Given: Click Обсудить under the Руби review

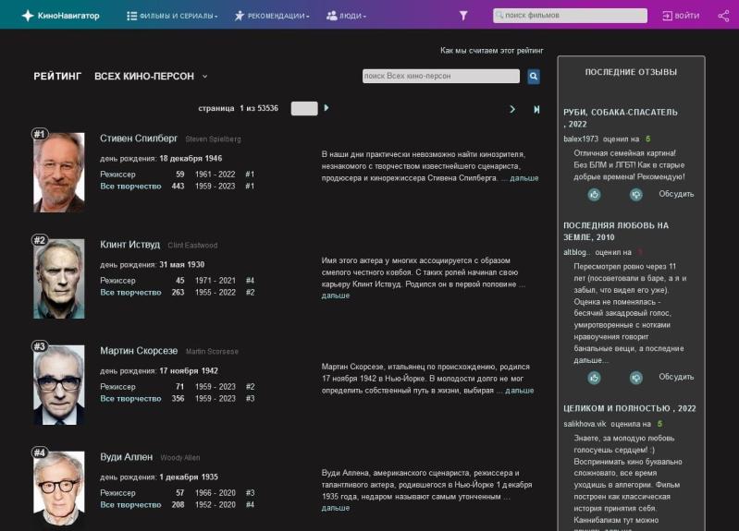Looking at the screenshot, I should (676, 194).
